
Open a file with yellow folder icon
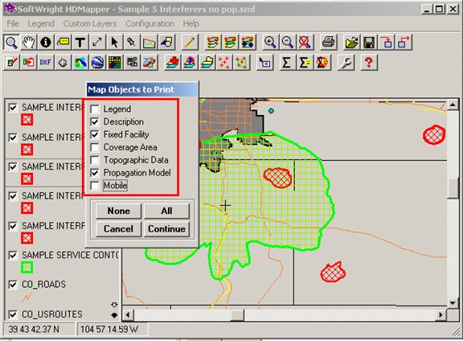352,43
